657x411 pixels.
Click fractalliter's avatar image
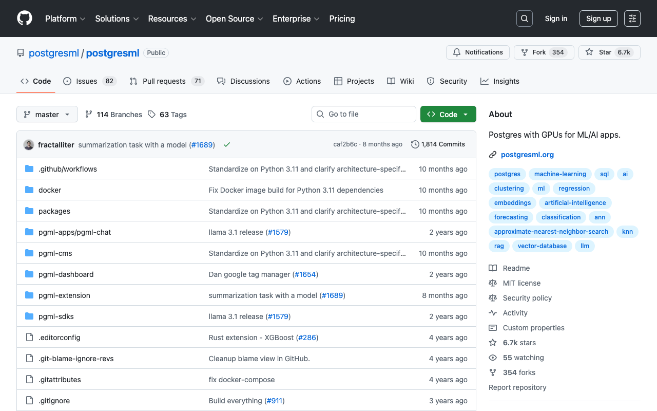pyautogui.click(x=29, y=145)
